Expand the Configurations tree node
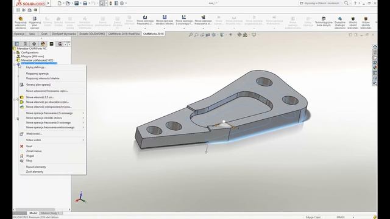This screenshot has width=390, height=219. point(15,53)
